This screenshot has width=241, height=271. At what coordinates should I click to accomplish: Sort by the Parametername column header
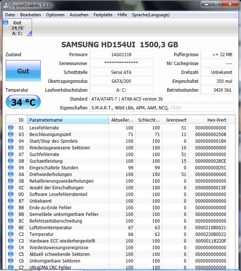68,120
